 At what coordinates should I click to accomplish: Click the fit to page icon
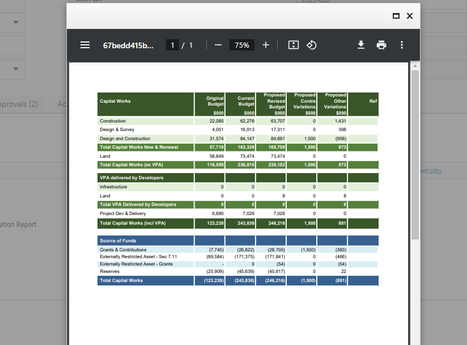(x=294, y=45)
